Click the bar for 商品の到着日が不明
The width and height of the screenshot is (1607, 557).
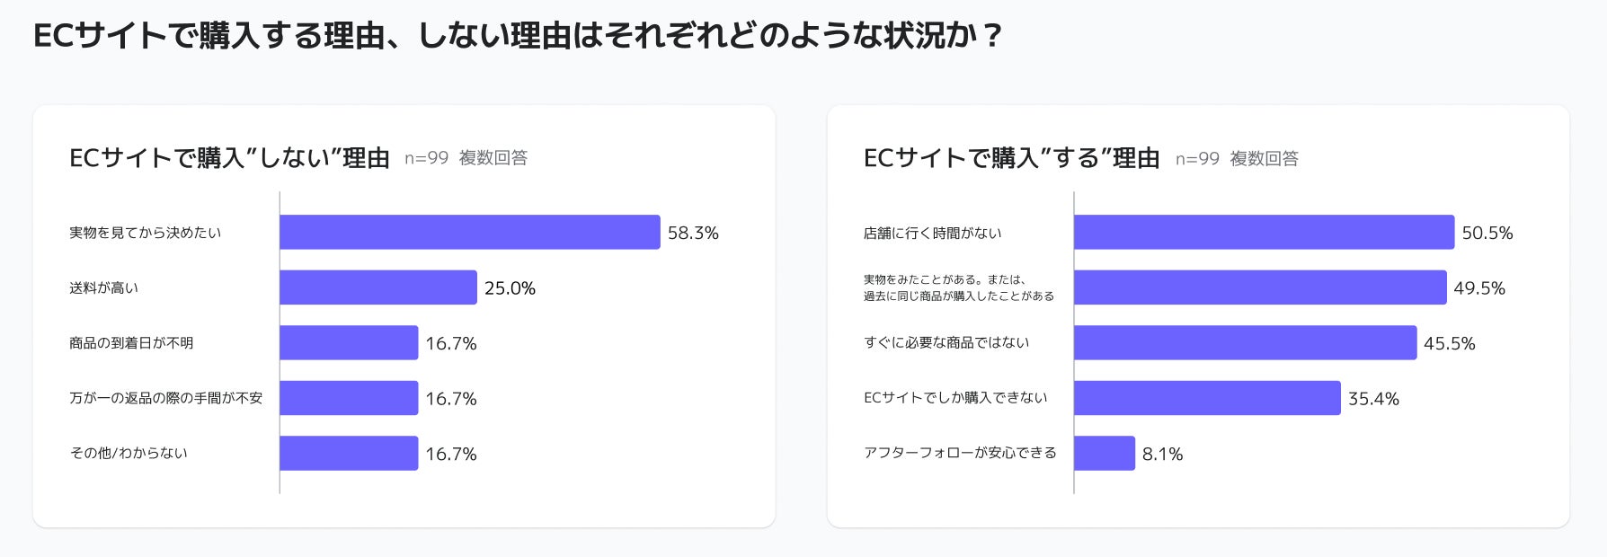[x=349, y=342]
